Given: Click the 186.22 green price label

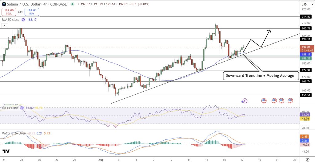Looking at the screenshot, I should [306, 59].
